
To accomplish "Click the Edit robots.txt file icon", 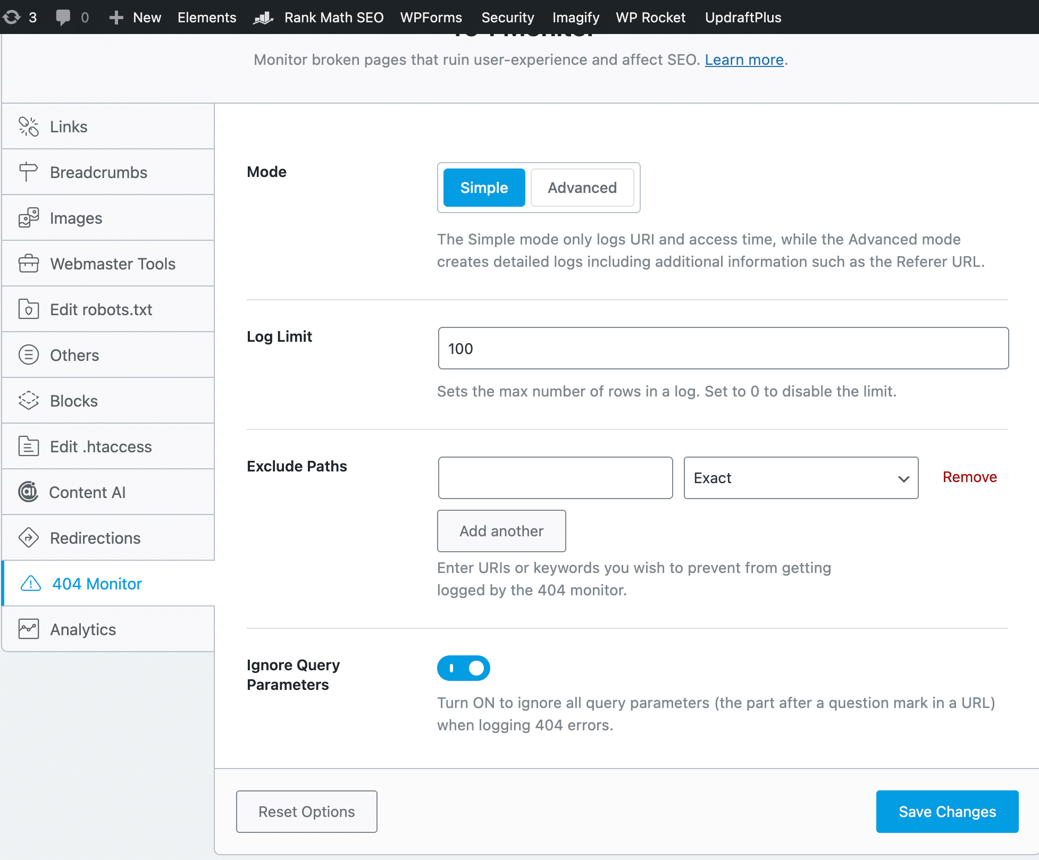I will [29, 309].
